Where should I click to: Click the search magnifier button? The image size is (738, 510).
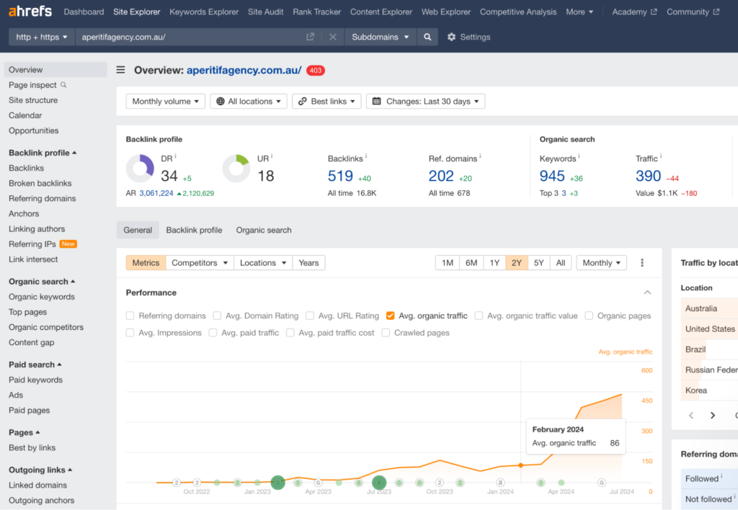click(x=427, y=37)
